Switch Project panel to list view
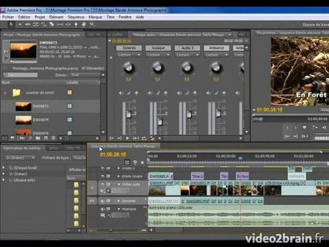The width and height of the screenshot is (329, 247). tap(5, 138)
